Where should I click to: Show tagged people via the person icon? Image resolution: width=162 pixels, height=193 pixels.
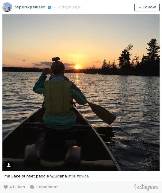(x=9, y=165)
